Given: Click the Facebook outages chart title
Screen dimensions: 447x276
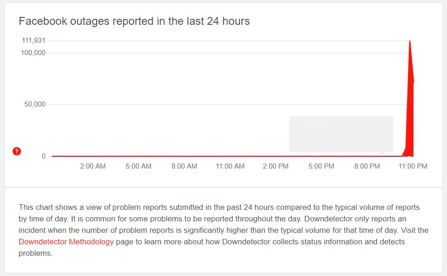Looking at the screenshot, I should click(x=134, y=21).
